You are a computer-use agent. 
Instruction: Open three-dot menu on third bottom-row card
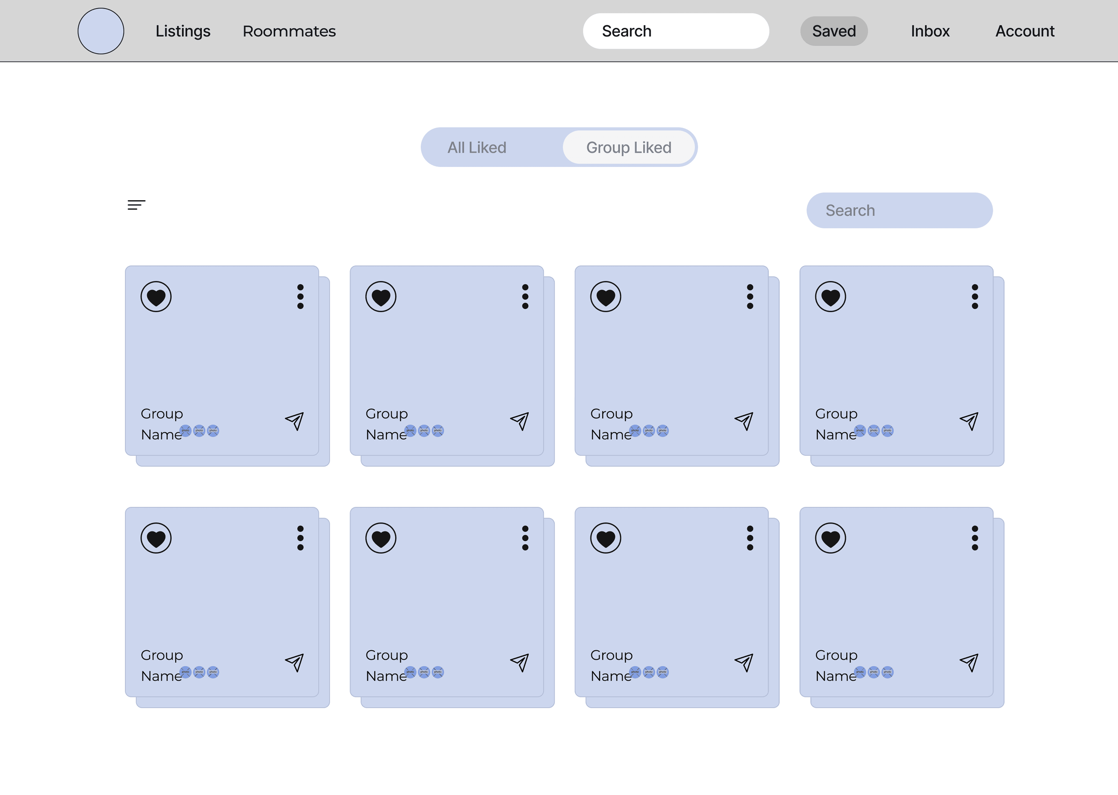pos(750,538)
